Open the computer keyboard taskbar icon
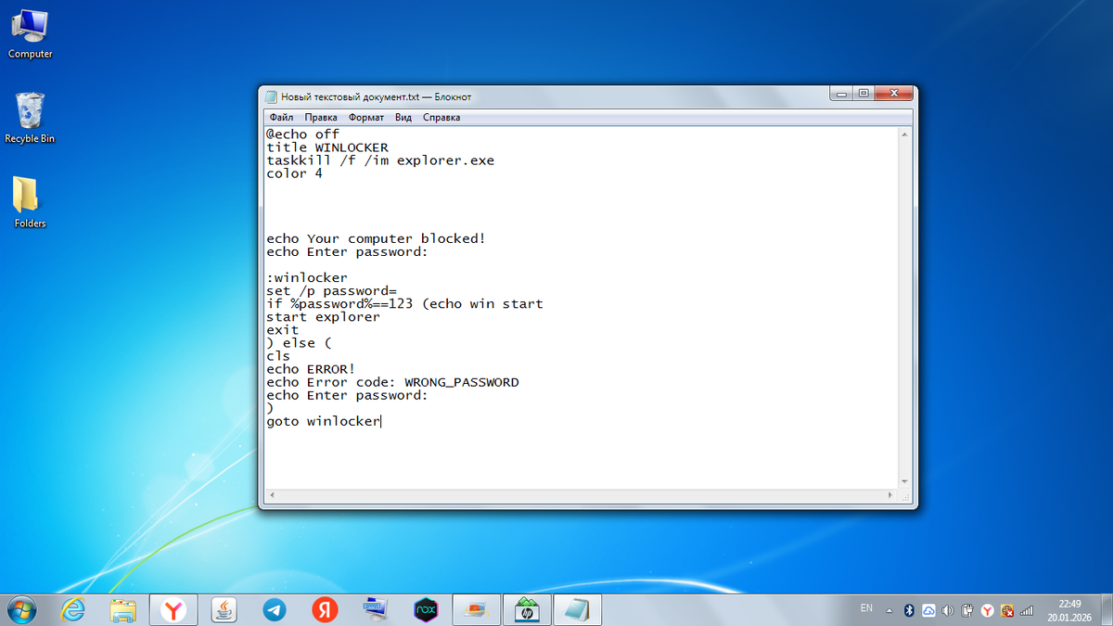Viewport: 1113px width, 626px height. (x=375, y=609)
